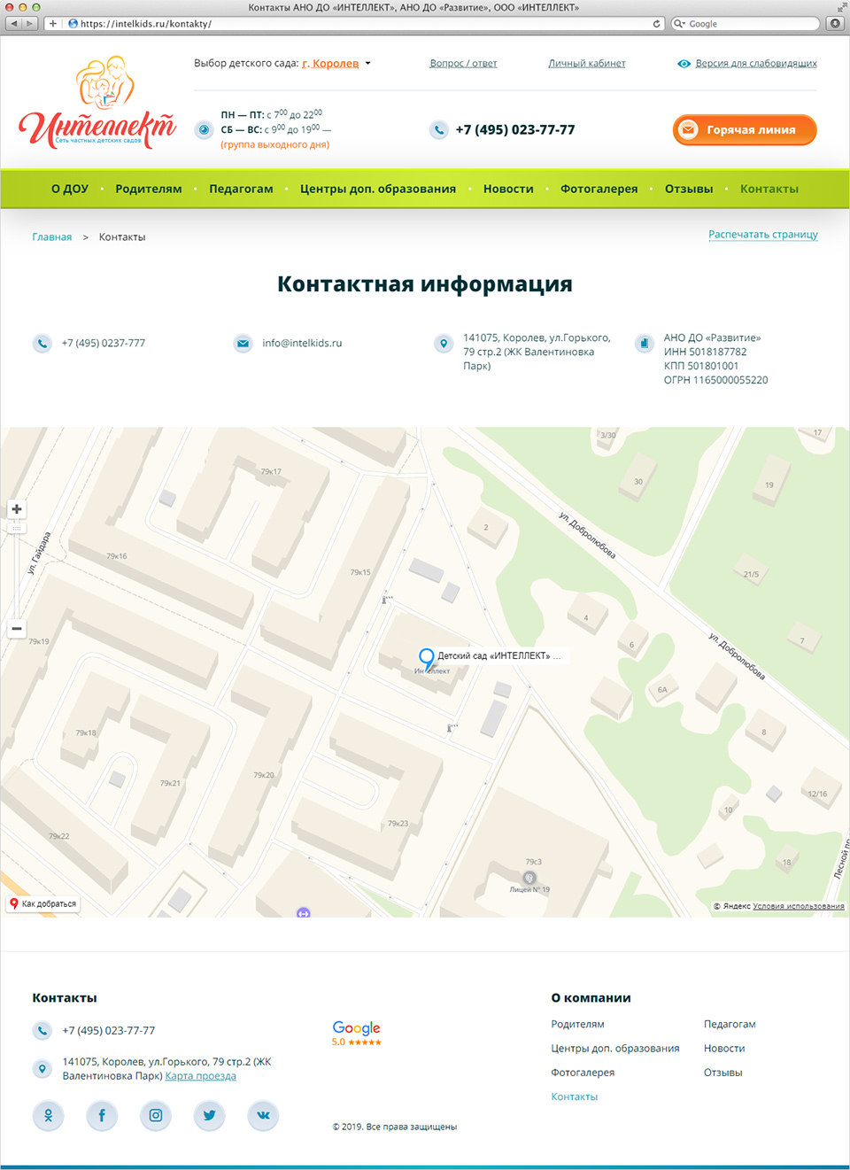This screenshot has height=1170, width=850.
Task: Click the footer Фотогалерея link
Action: pos(583,1073)
